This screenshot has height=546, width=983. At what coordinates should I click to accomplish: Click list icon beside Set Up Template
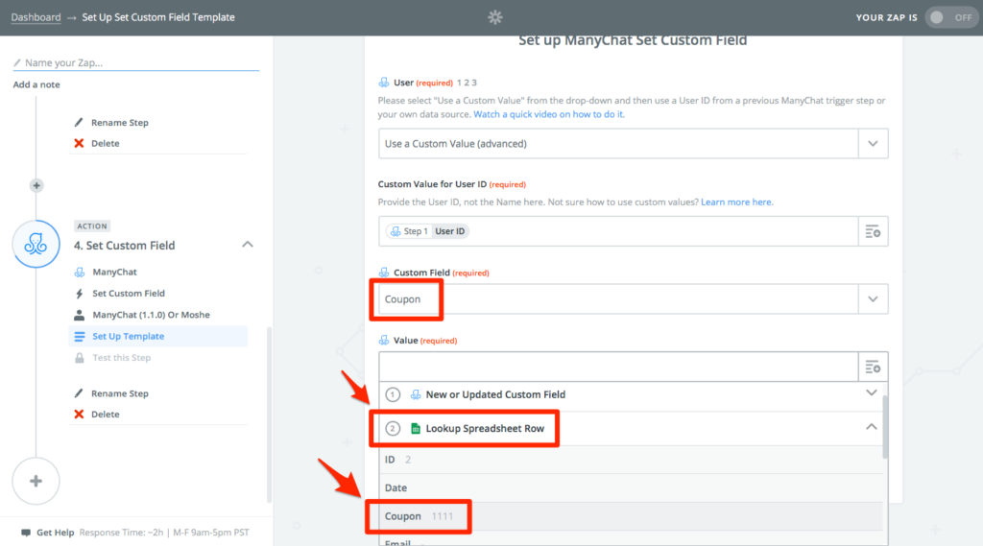[x=79, y=337]
